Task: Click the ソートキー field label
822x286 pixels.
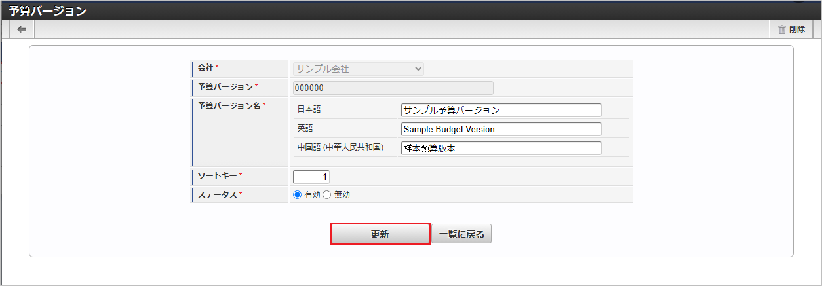Action: point(217,176)
